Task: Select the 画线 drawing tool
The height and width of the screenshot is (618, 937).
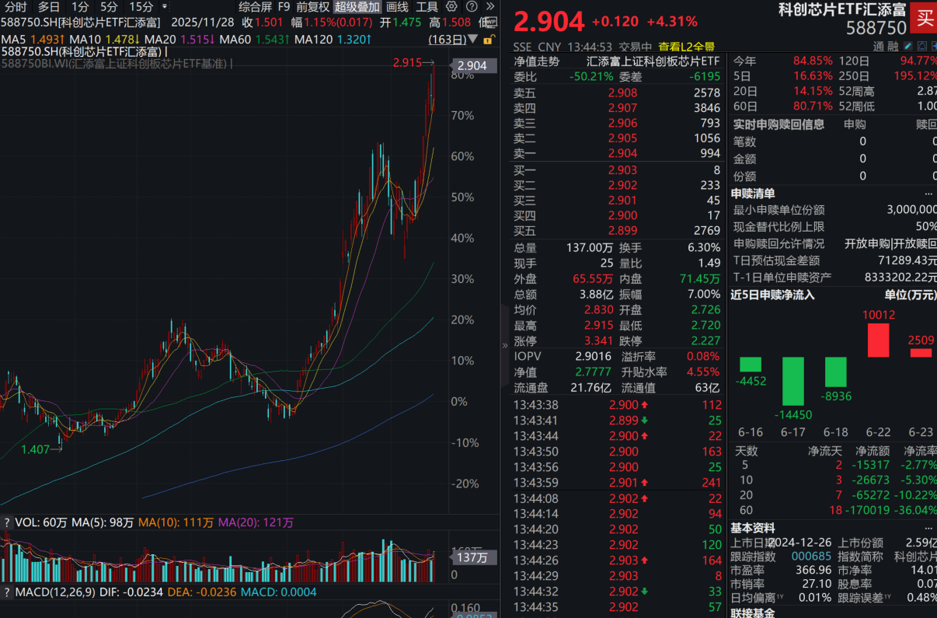Action: (397, 6)
